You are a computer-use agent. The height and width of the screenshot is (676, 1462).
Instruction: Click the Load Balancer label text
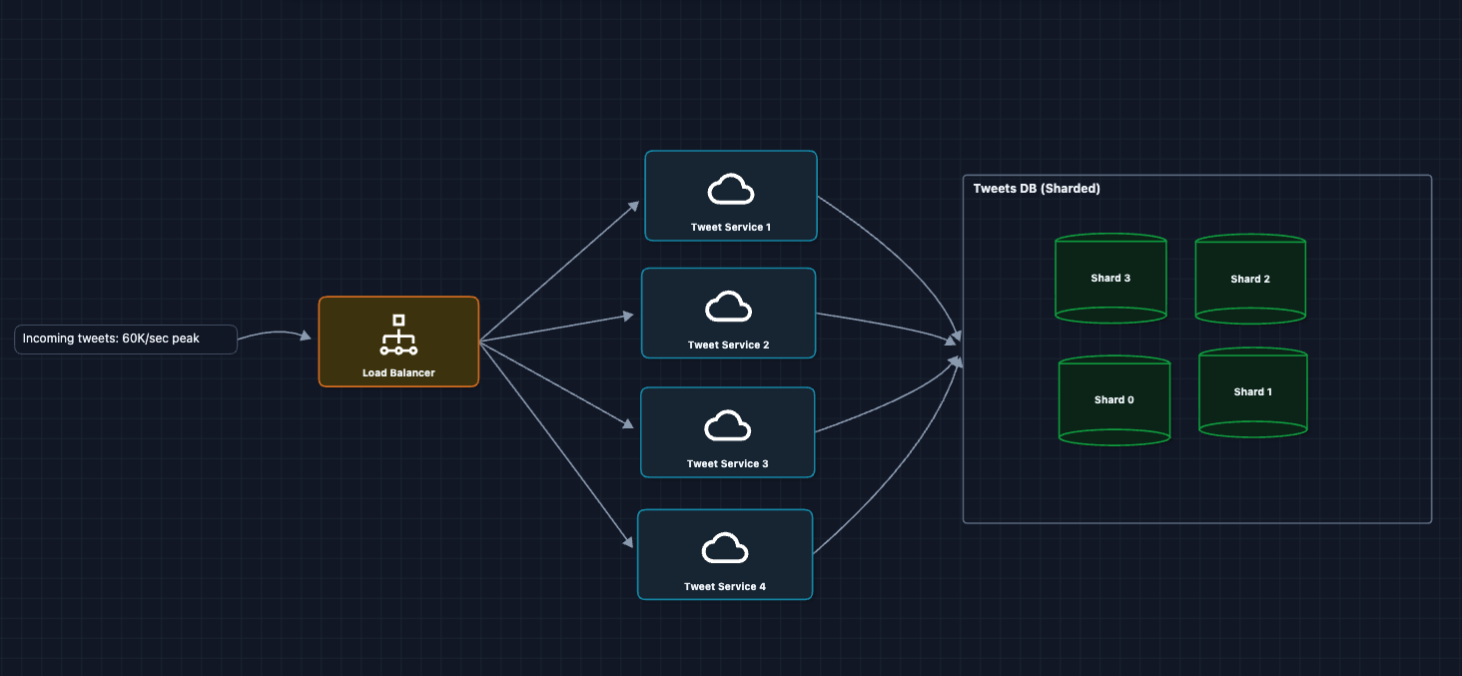point(398,372)
